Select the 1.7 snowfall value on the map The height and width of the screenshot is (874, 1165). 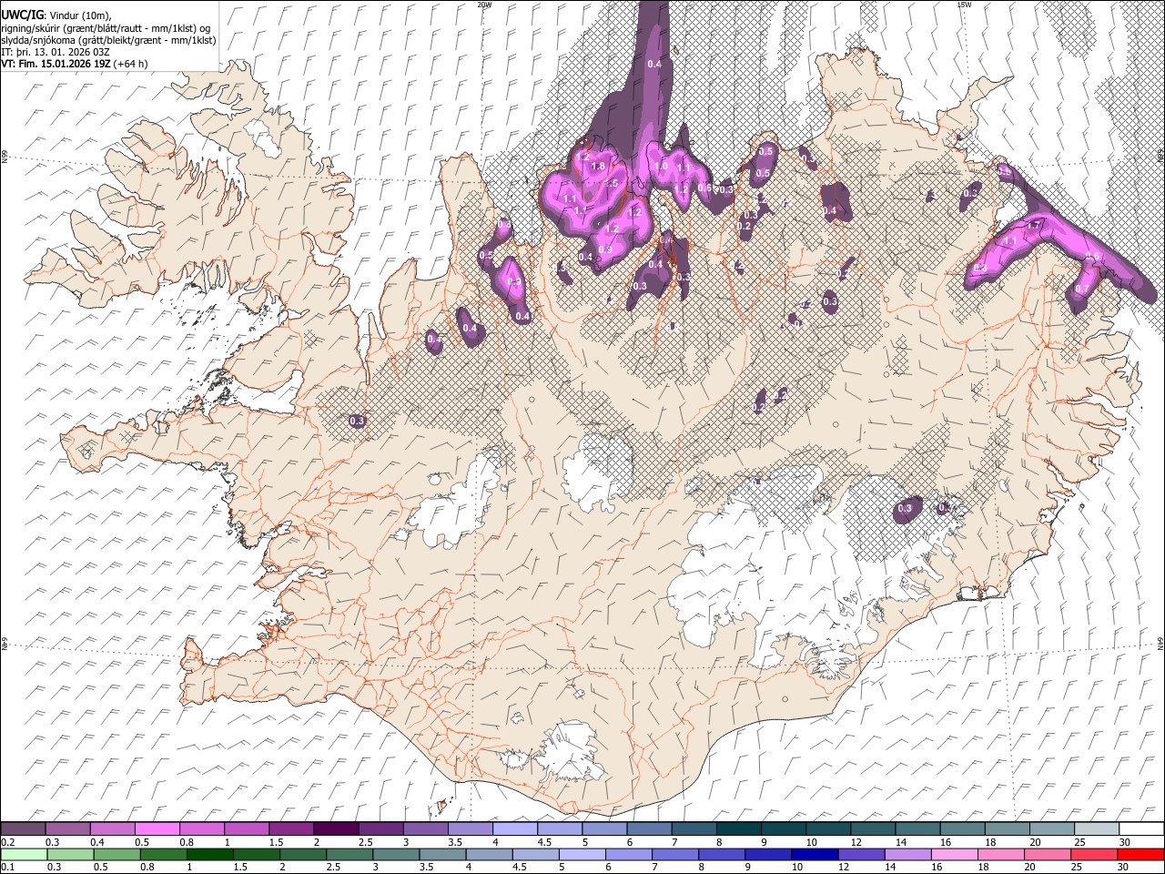click(1035, 225)
